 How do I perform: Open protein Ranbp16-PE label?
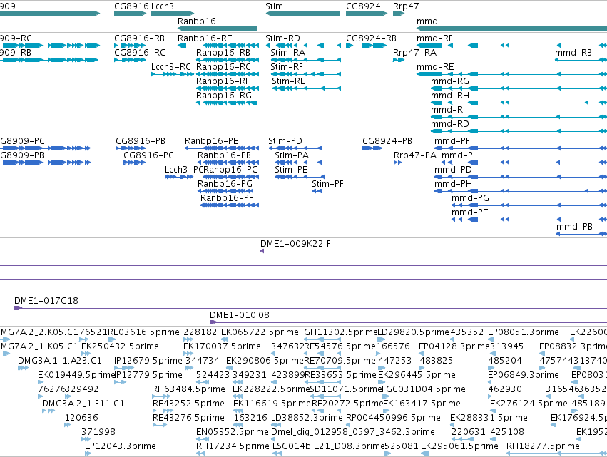[211, 141]
